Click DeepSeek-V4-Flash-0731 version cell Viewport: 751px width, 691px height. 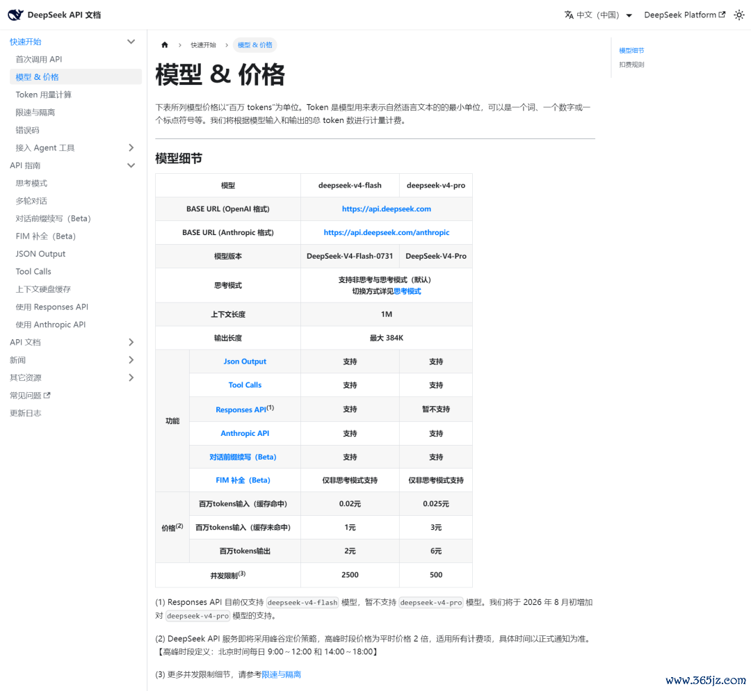tap(350, 257)
